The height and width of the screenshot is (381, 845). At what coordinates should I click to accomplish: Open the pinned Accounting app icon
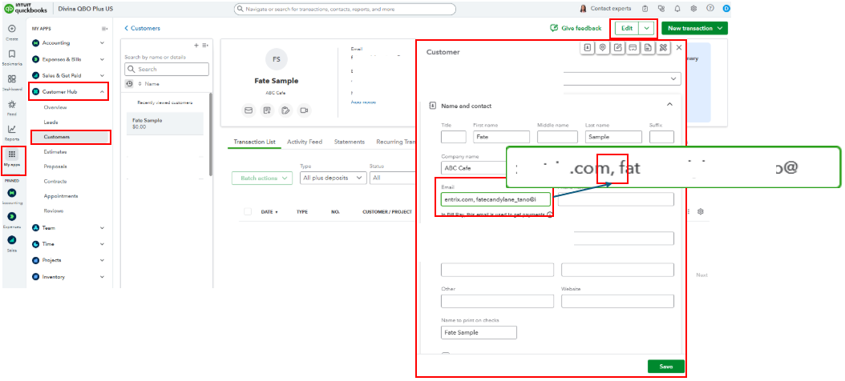pyautogui.click(x=12, y=193)
